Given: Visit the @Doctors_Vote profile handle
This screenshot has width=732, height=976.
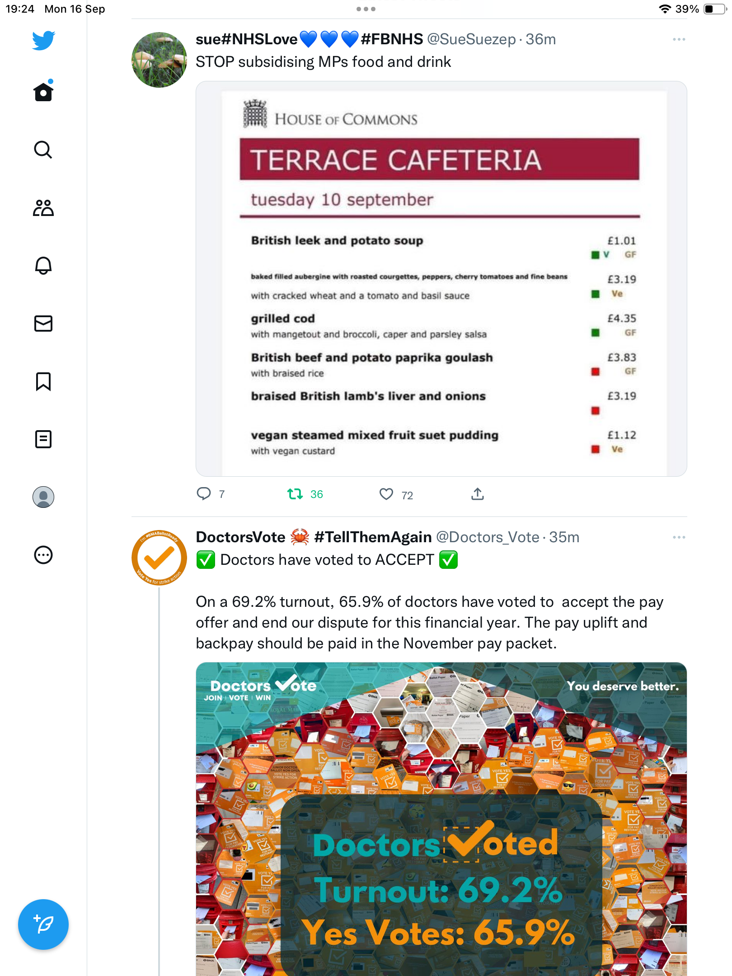Looking at the screenshot, I should (488, 537).
